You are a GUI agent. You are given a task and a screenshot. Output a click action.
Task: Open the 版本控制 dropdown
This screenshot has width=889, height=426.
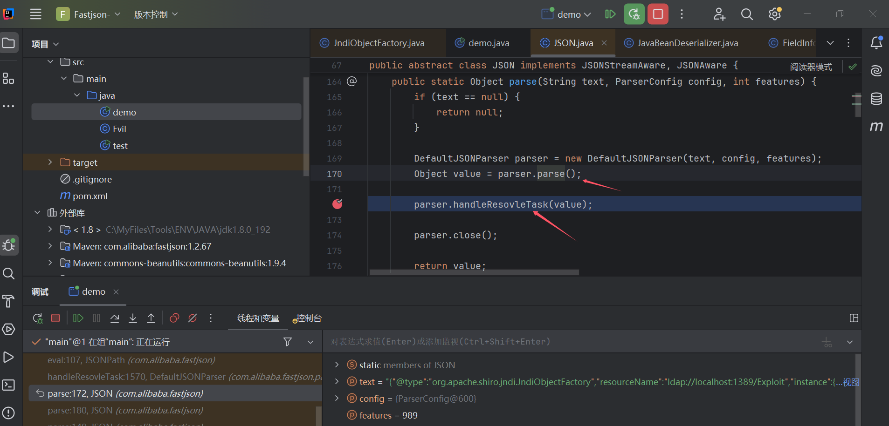[156, 14]
